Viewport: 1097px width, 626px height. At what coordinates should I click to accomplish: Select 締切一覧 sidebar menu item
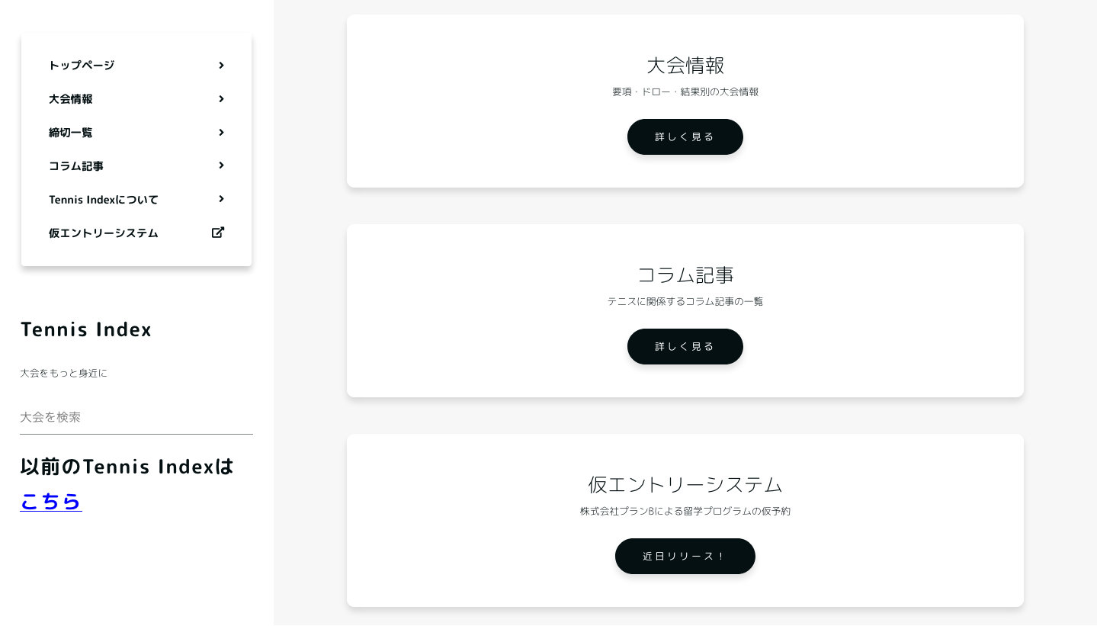71,133
